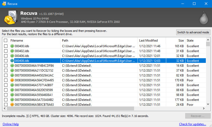This screenshot has height=127, width=212.
Task: Select the 000402.ldb filename
Action: tap(22, 51)
